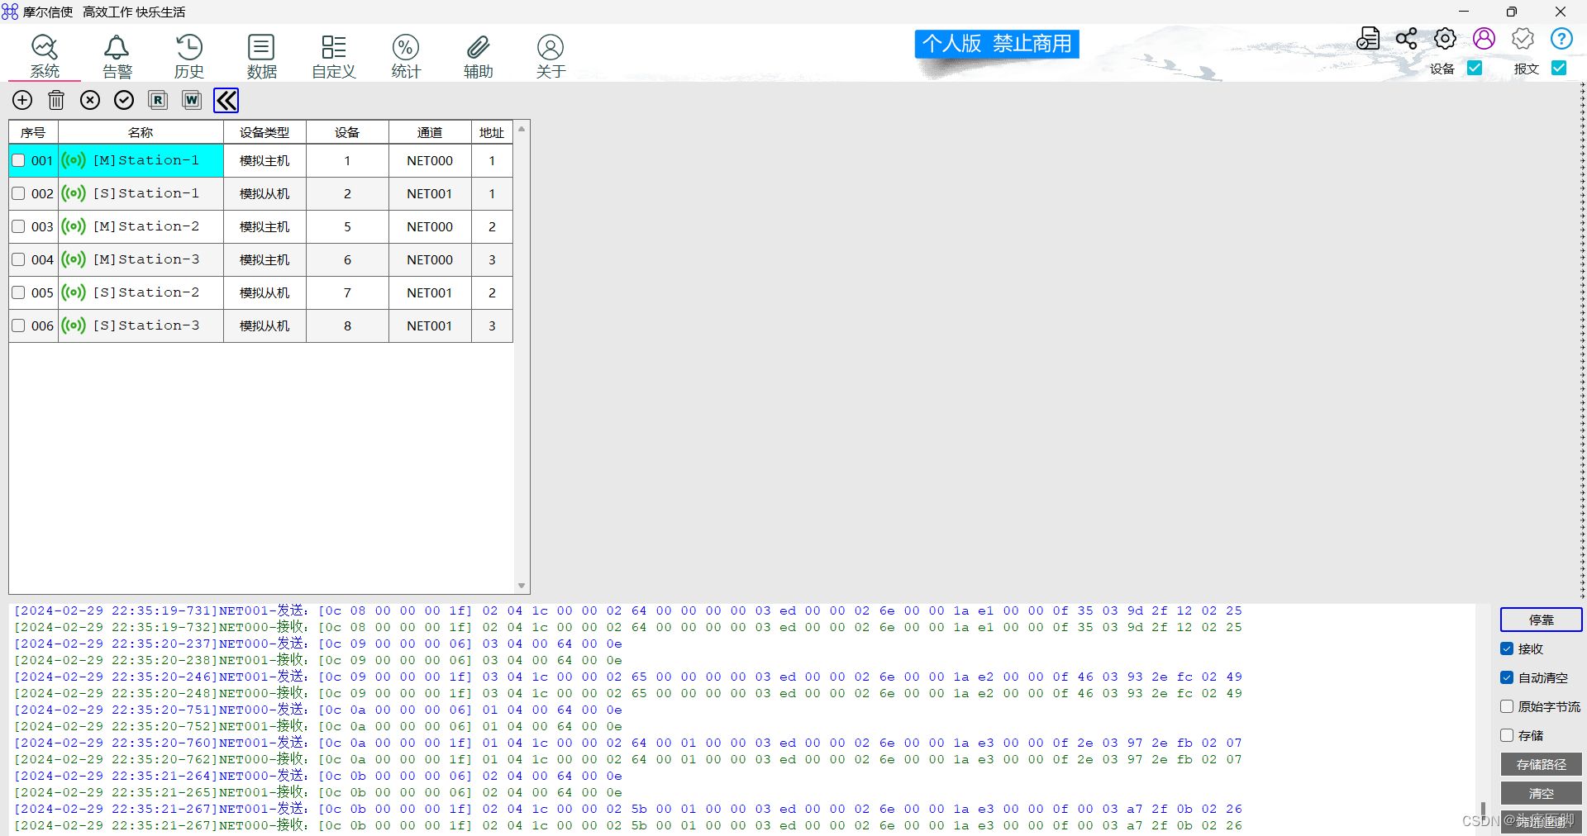Image resolution: width=1587 pixels, height=836 pixels.
Task: Click the circled checkmark enable icon
Action: pyautogui.click(x=124, y=100)
